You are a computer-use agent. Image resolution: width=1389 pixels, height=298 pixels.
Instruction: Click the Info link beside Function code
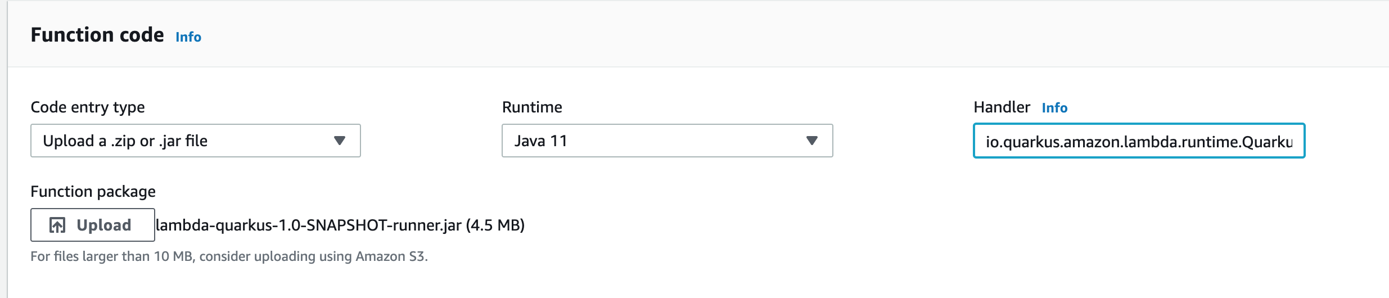tap(188, 37)
